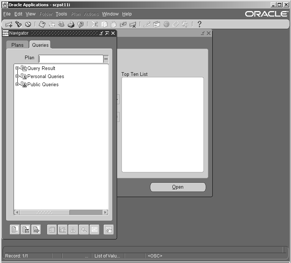Click the execute query arrow icon
The width and height of the screenshot is (291, 263).
(x=36, y=230)
